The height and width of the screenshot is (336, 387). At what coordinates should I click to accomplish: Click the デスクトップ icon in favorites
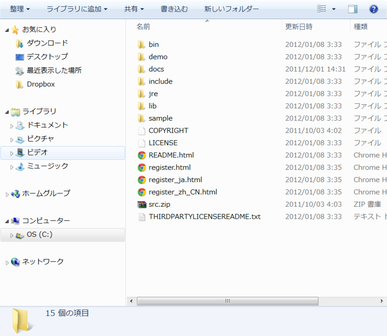[20, 57]
